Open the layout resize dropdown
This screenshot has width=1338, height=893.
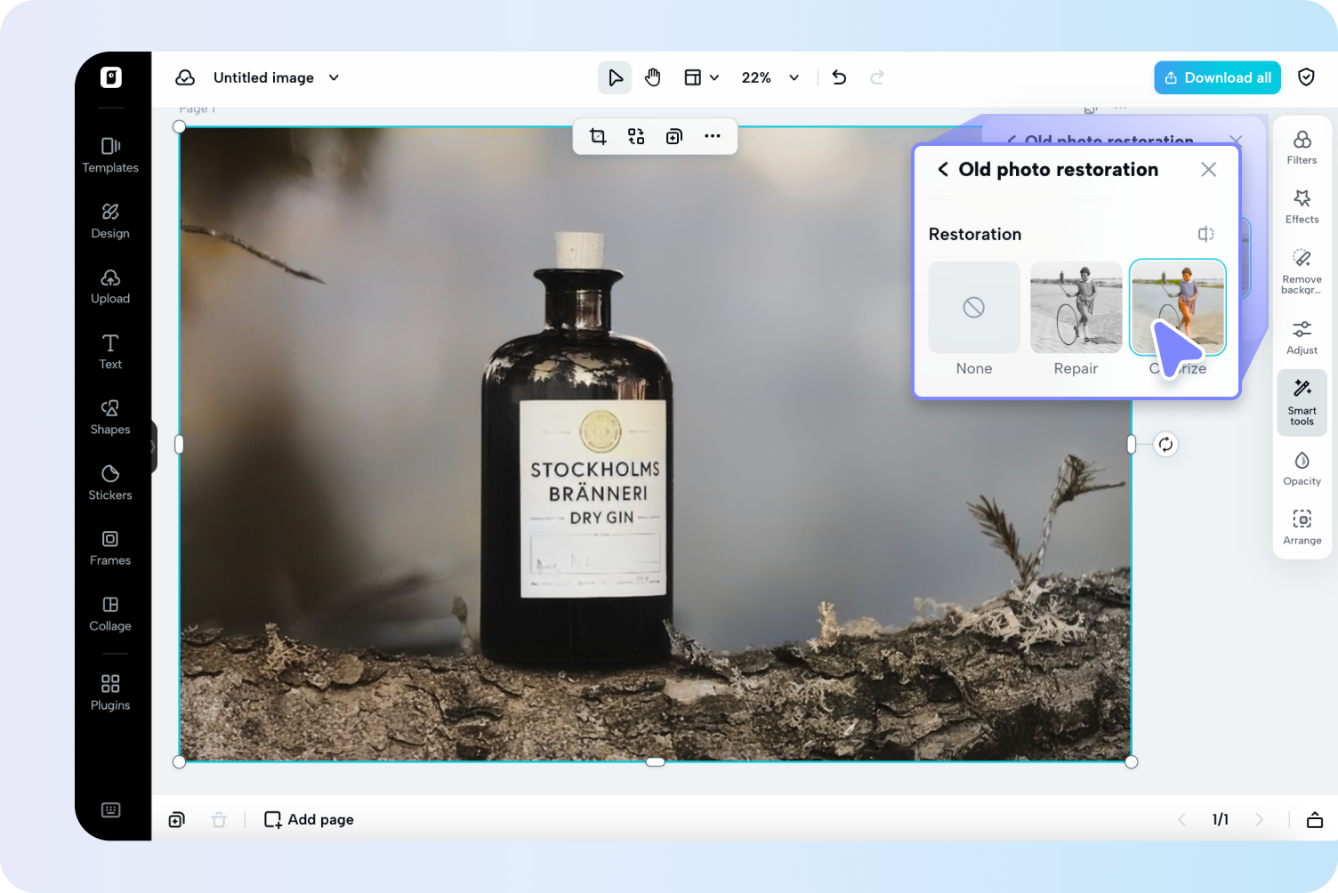[701, 77]
